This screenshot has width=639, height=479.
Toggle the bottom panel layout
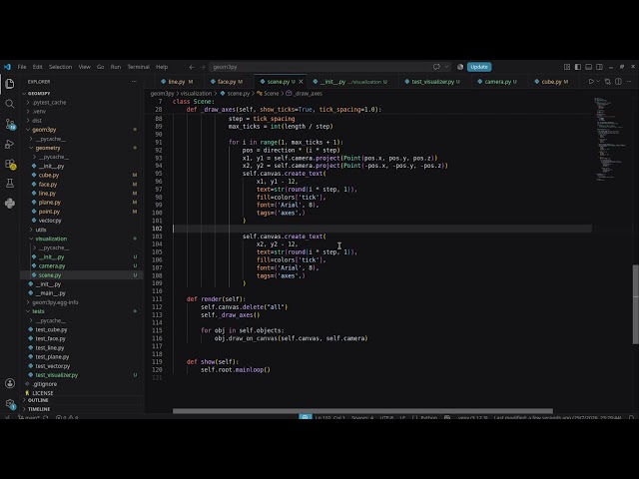click(588, 67)
